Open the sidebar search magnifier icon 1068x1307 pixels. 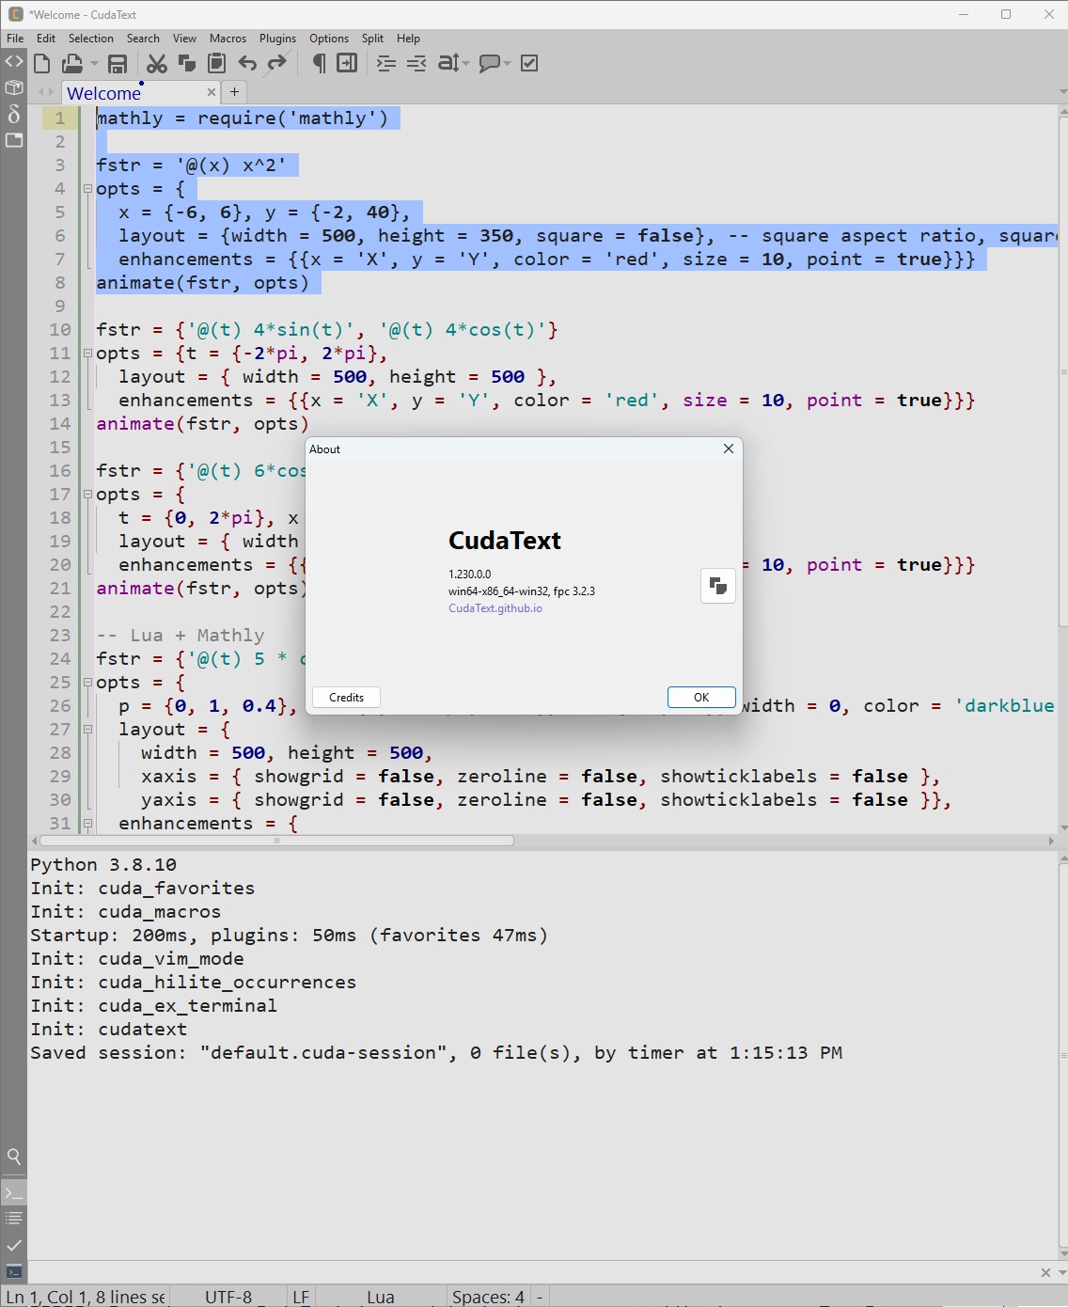pyautogui.click(x=14, y=1157)
